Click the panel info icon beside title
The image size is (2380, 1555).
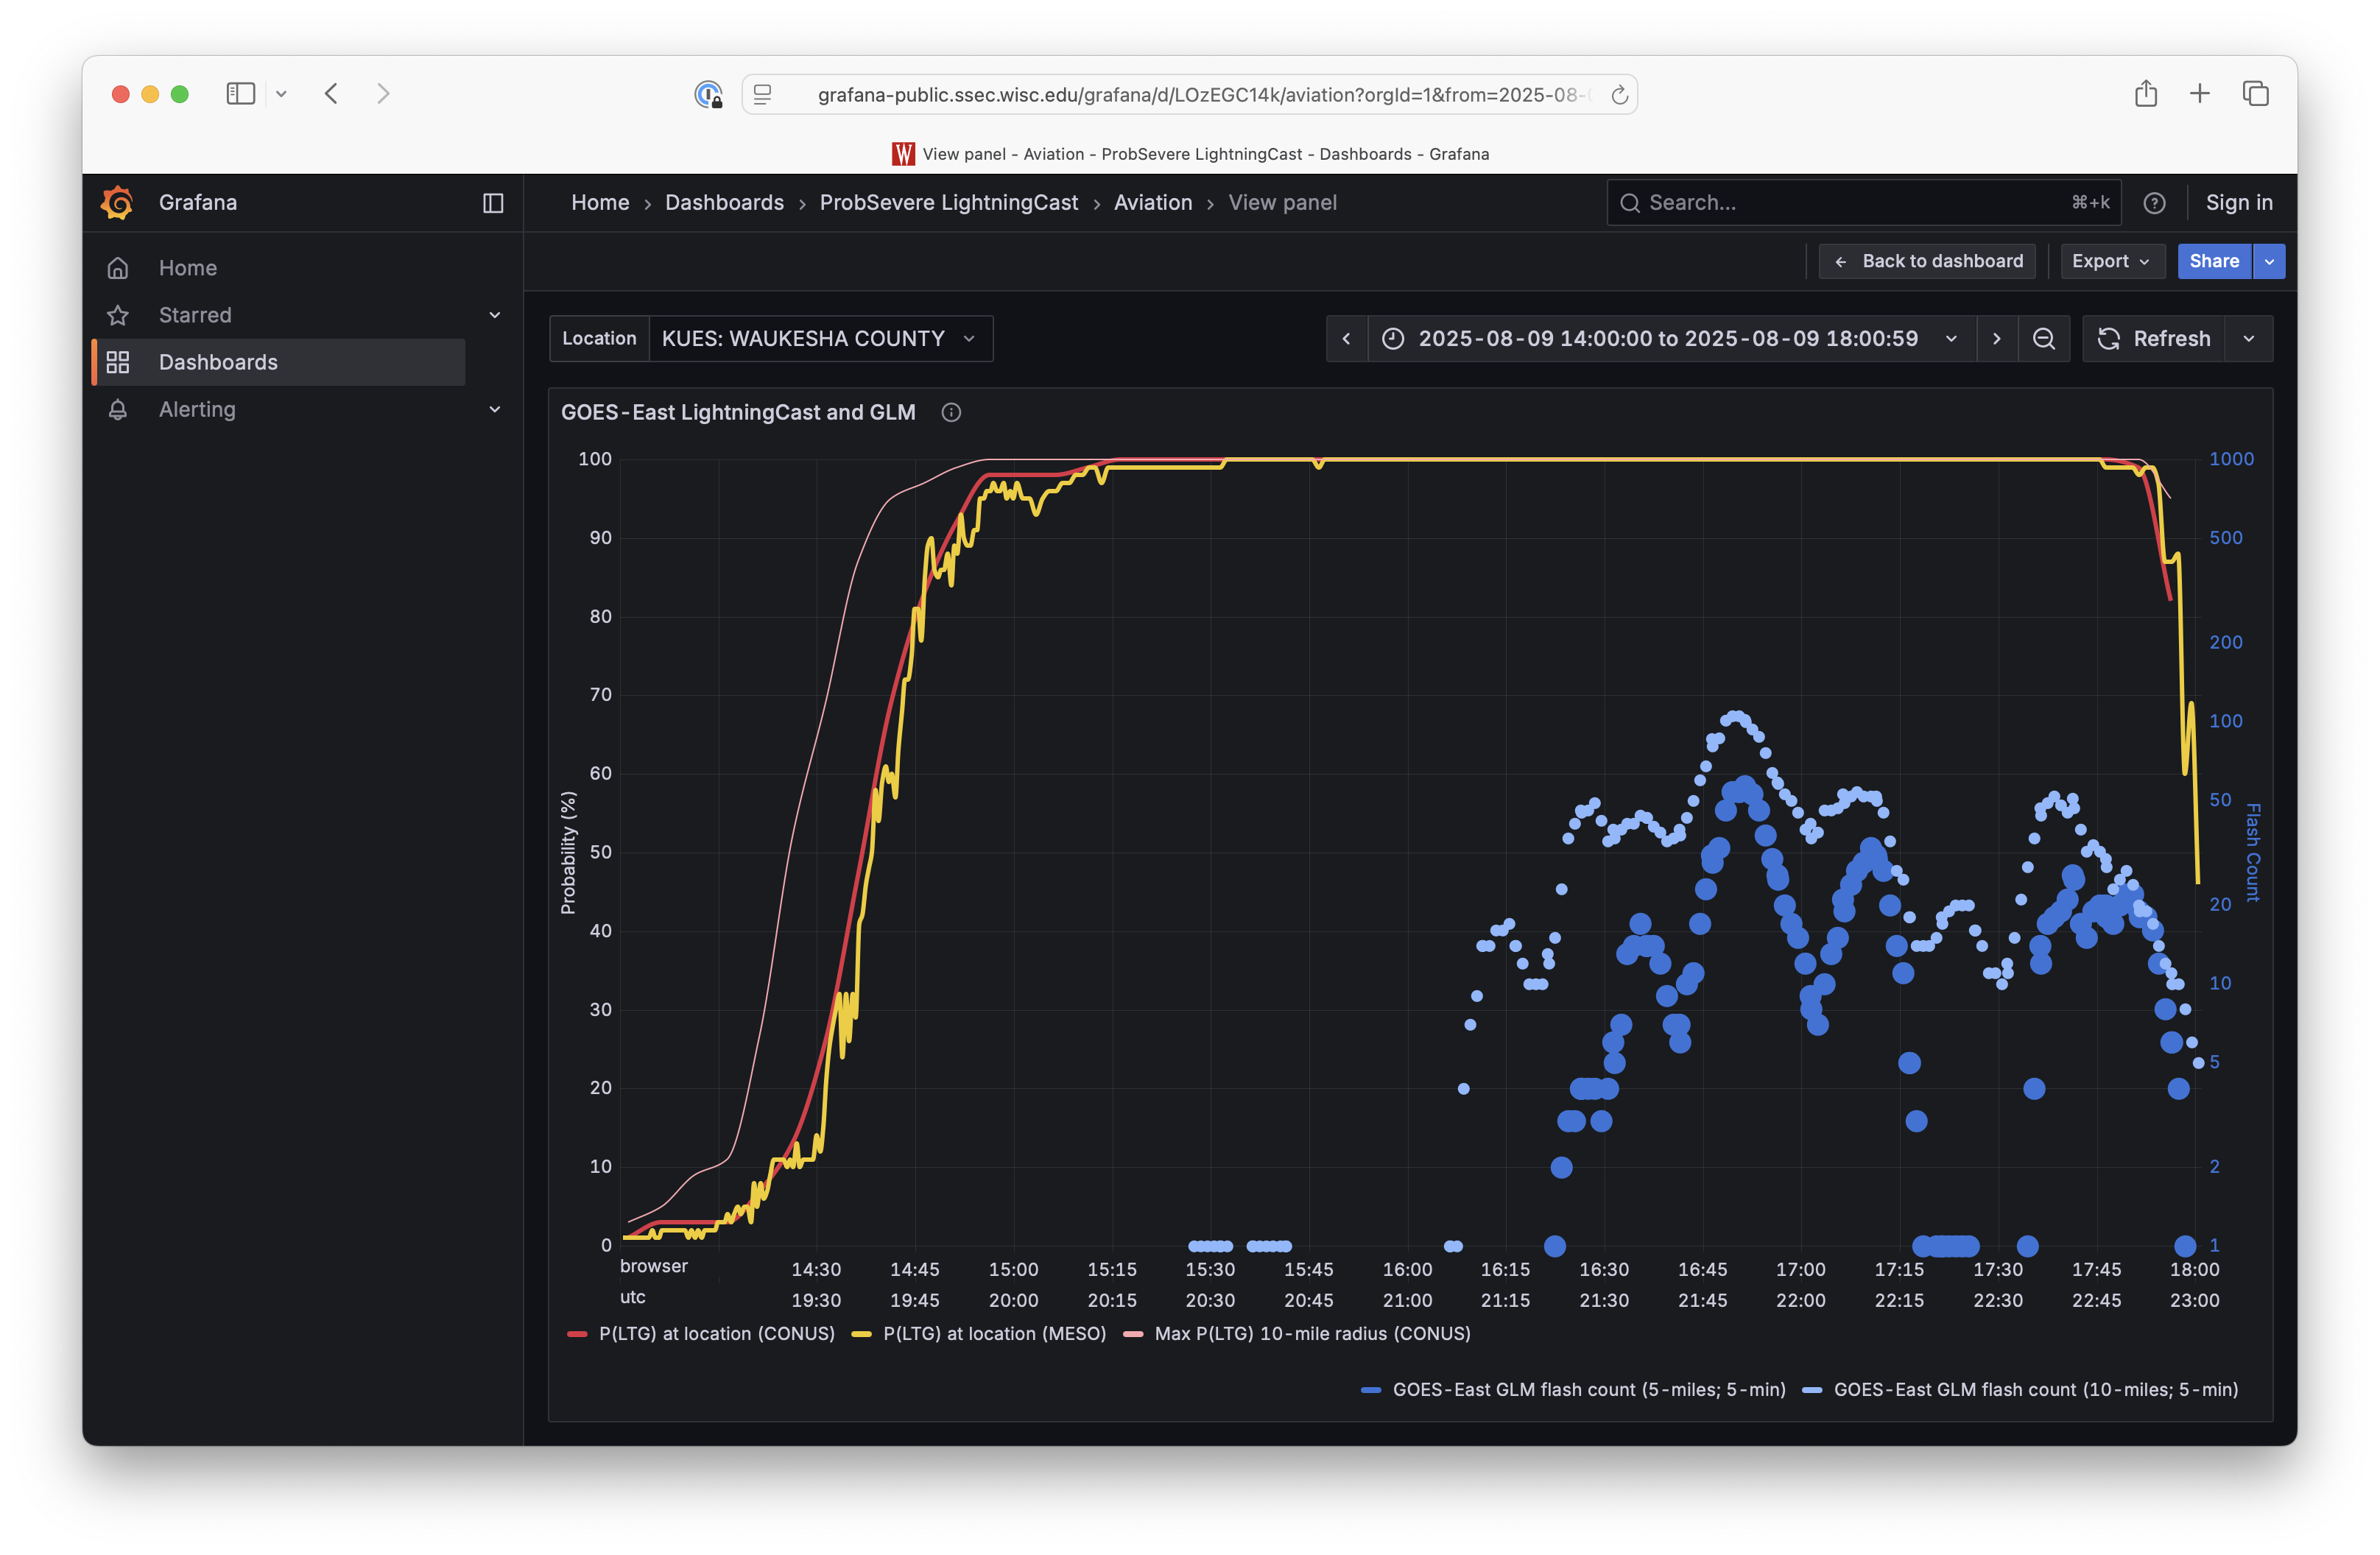point(951,412)
